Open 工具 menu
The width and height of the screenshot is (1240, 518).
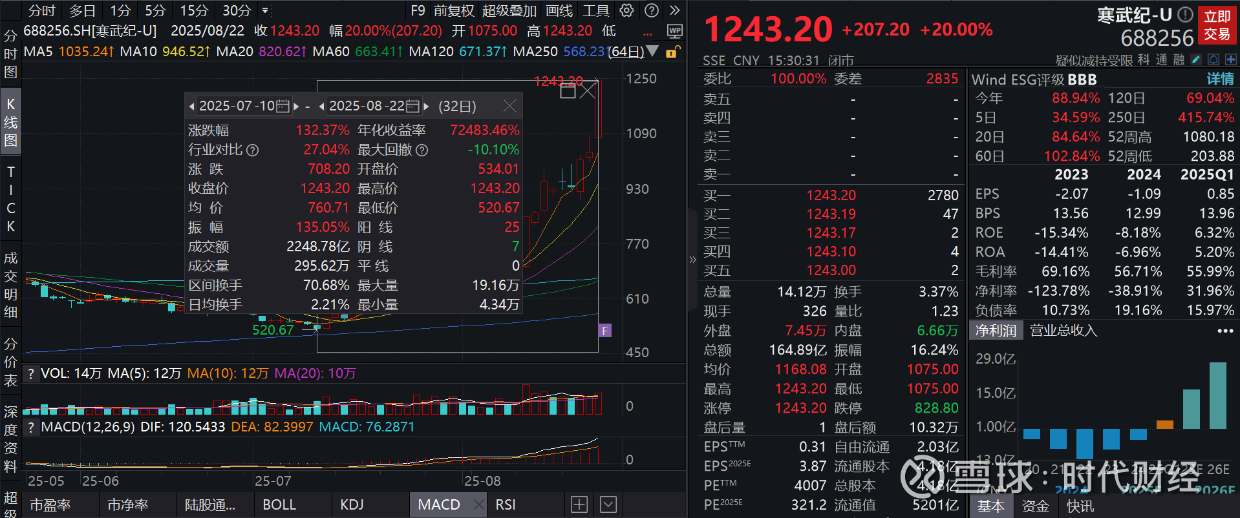596,10
